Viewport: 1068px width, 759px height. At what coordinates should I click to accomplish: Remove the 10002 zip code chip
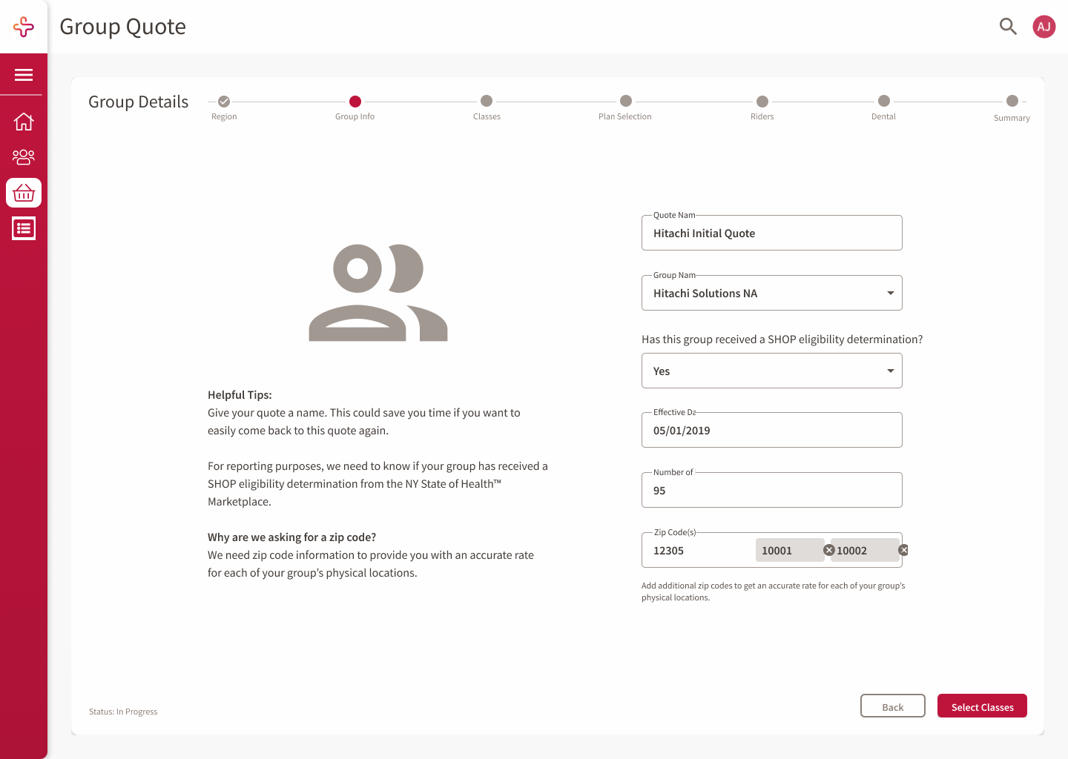(x=903, y=550)
